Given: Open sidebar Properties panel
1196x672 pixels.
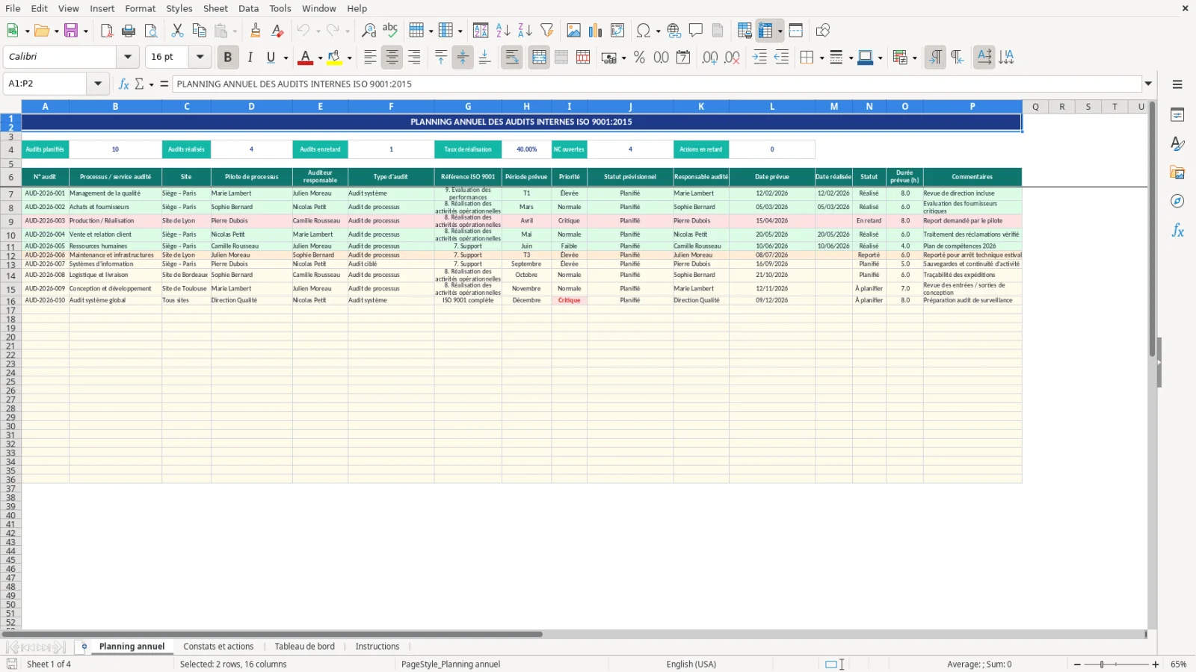Looking at the screenshot, I should point(1177,115).
